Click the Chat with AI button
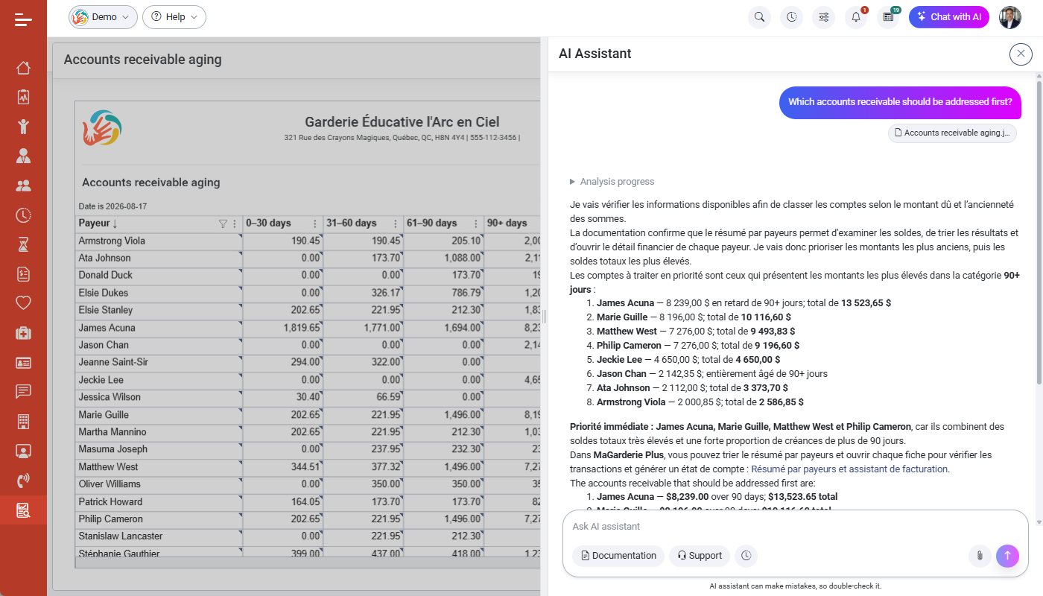This screenshot has width=1043, height=596. (949, 17)
